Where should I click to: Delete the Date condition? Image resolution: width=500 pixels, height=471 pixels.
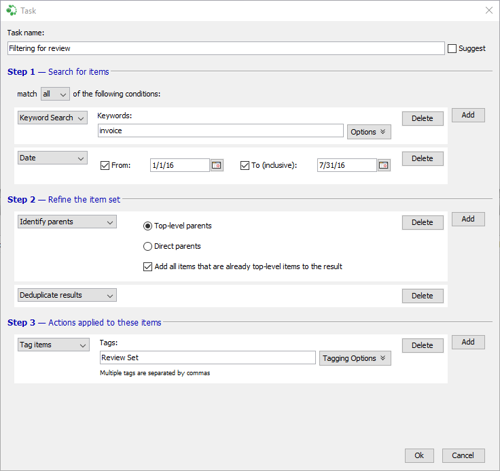(x=422, y=158)
